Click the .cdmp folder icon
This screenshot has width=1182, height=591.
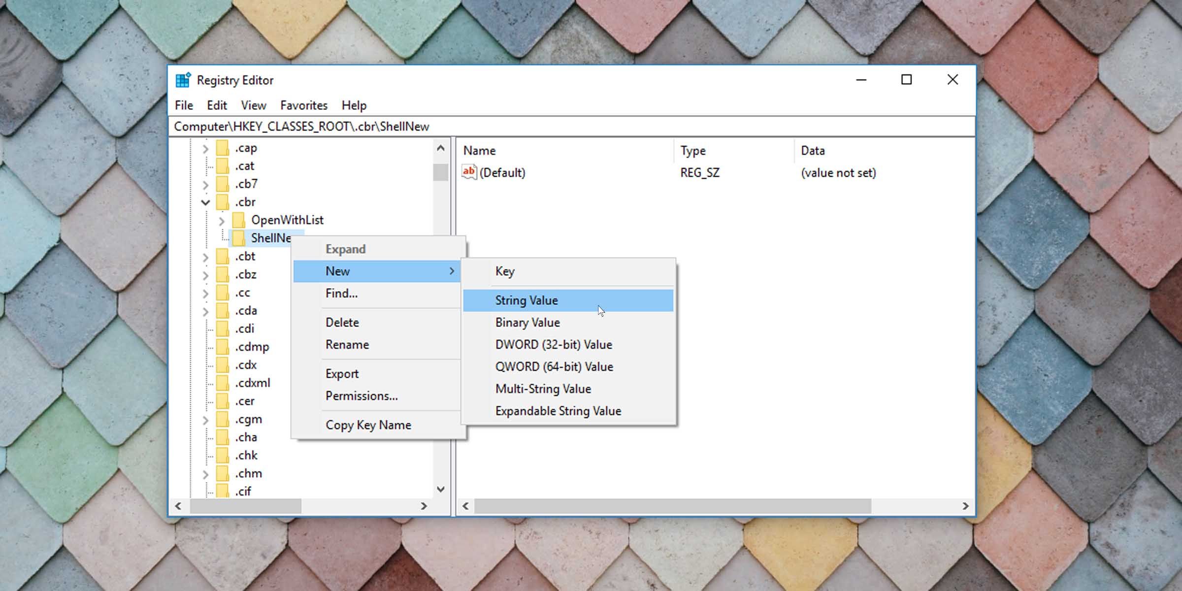pos(223,347)
